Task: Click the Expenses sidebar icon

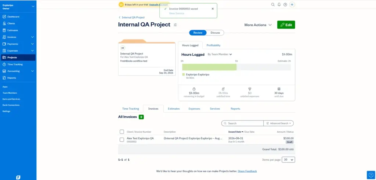Action: pyautogui.click(x=4, y=51)
